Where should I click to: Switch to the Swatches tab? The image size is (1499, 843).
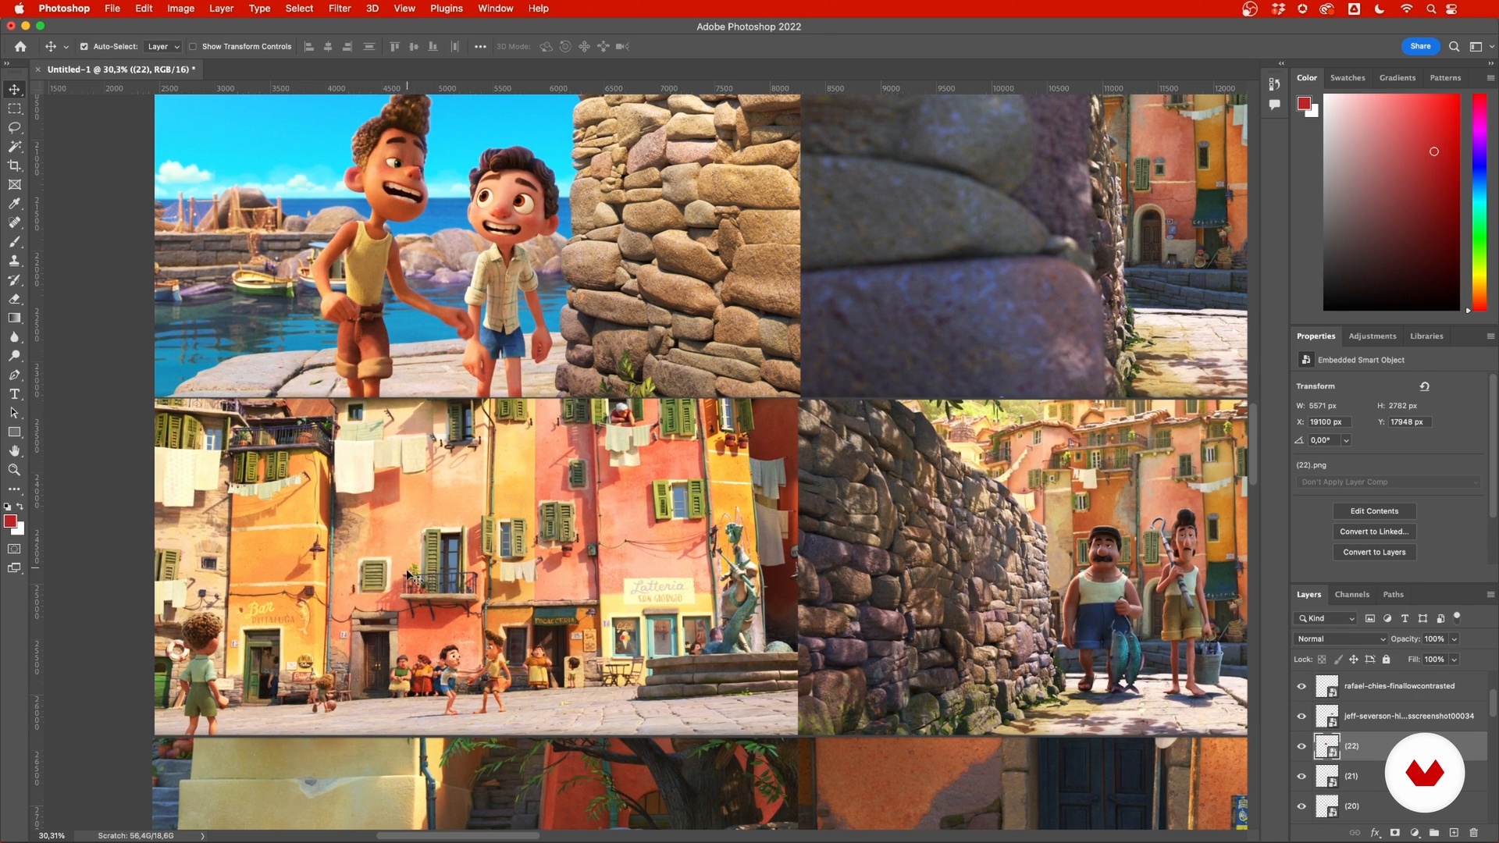click(x=1348, y=78)
